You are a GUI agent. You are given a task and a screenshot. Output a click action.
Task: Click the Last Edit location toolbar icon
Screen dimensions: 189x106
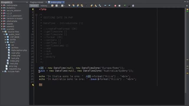pyautogui.click(x=52, y=6)
